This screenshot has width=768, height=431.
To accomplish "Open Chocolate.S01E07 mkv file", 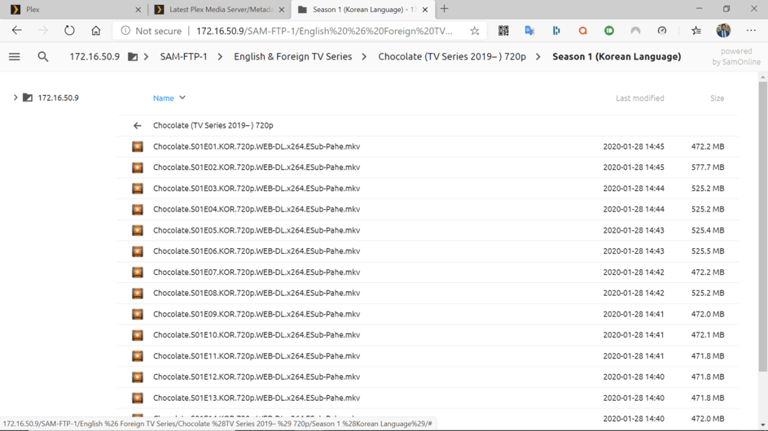I will (x=257, y=272).
